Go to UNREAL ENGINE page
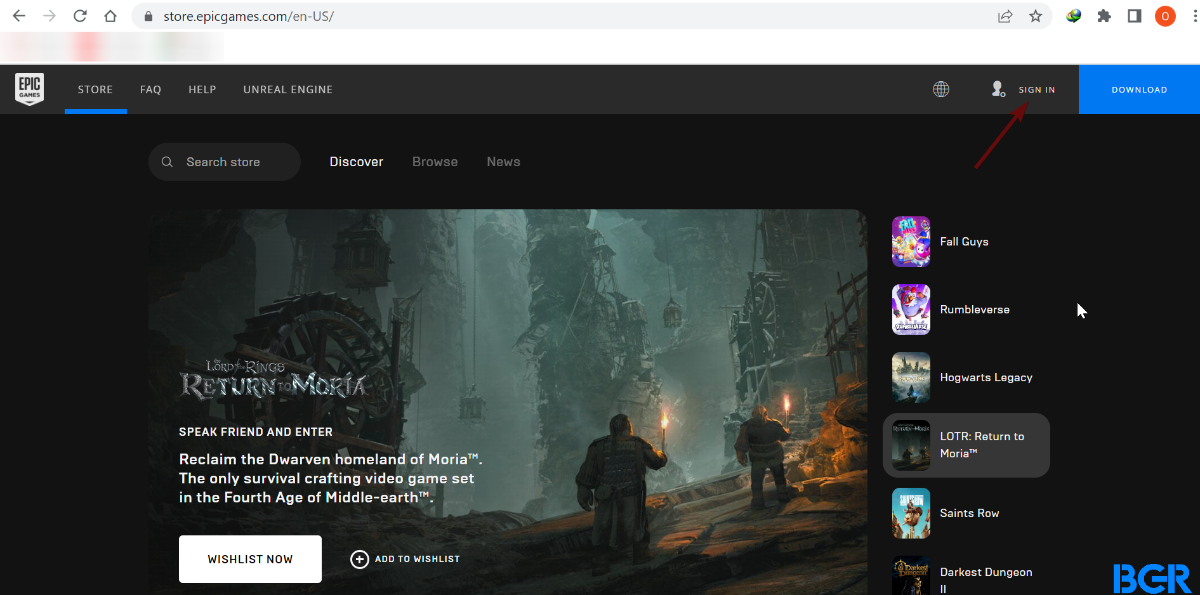The height and width of the screenshot is (595, 1200). (x=288, y=89)
